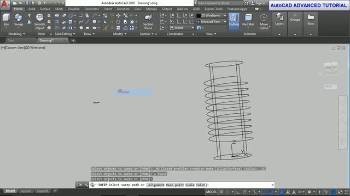
Task: Click the keyword search input field
Action: (x=220, y=3)
